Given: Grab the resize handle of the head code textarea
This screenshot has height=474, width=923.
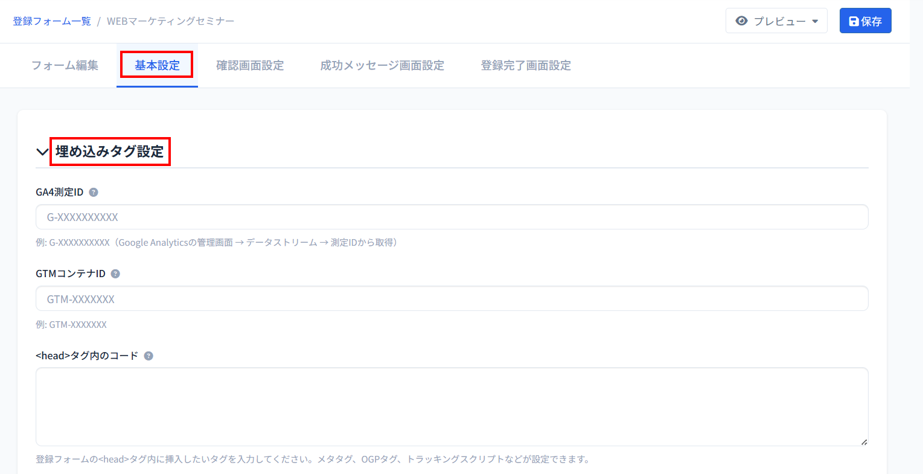Looking at the screenshot, I should point(864,442).
